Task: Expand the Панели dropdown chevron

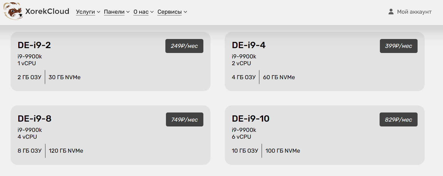Action: pos(128,12)
